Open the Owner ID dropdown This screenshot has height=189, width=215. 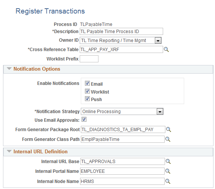(158, 41)
